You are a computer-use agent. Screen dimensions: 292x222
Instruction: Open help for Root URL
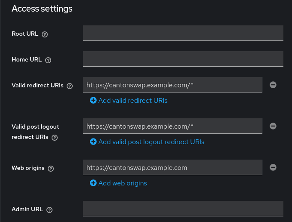point(45,34)
